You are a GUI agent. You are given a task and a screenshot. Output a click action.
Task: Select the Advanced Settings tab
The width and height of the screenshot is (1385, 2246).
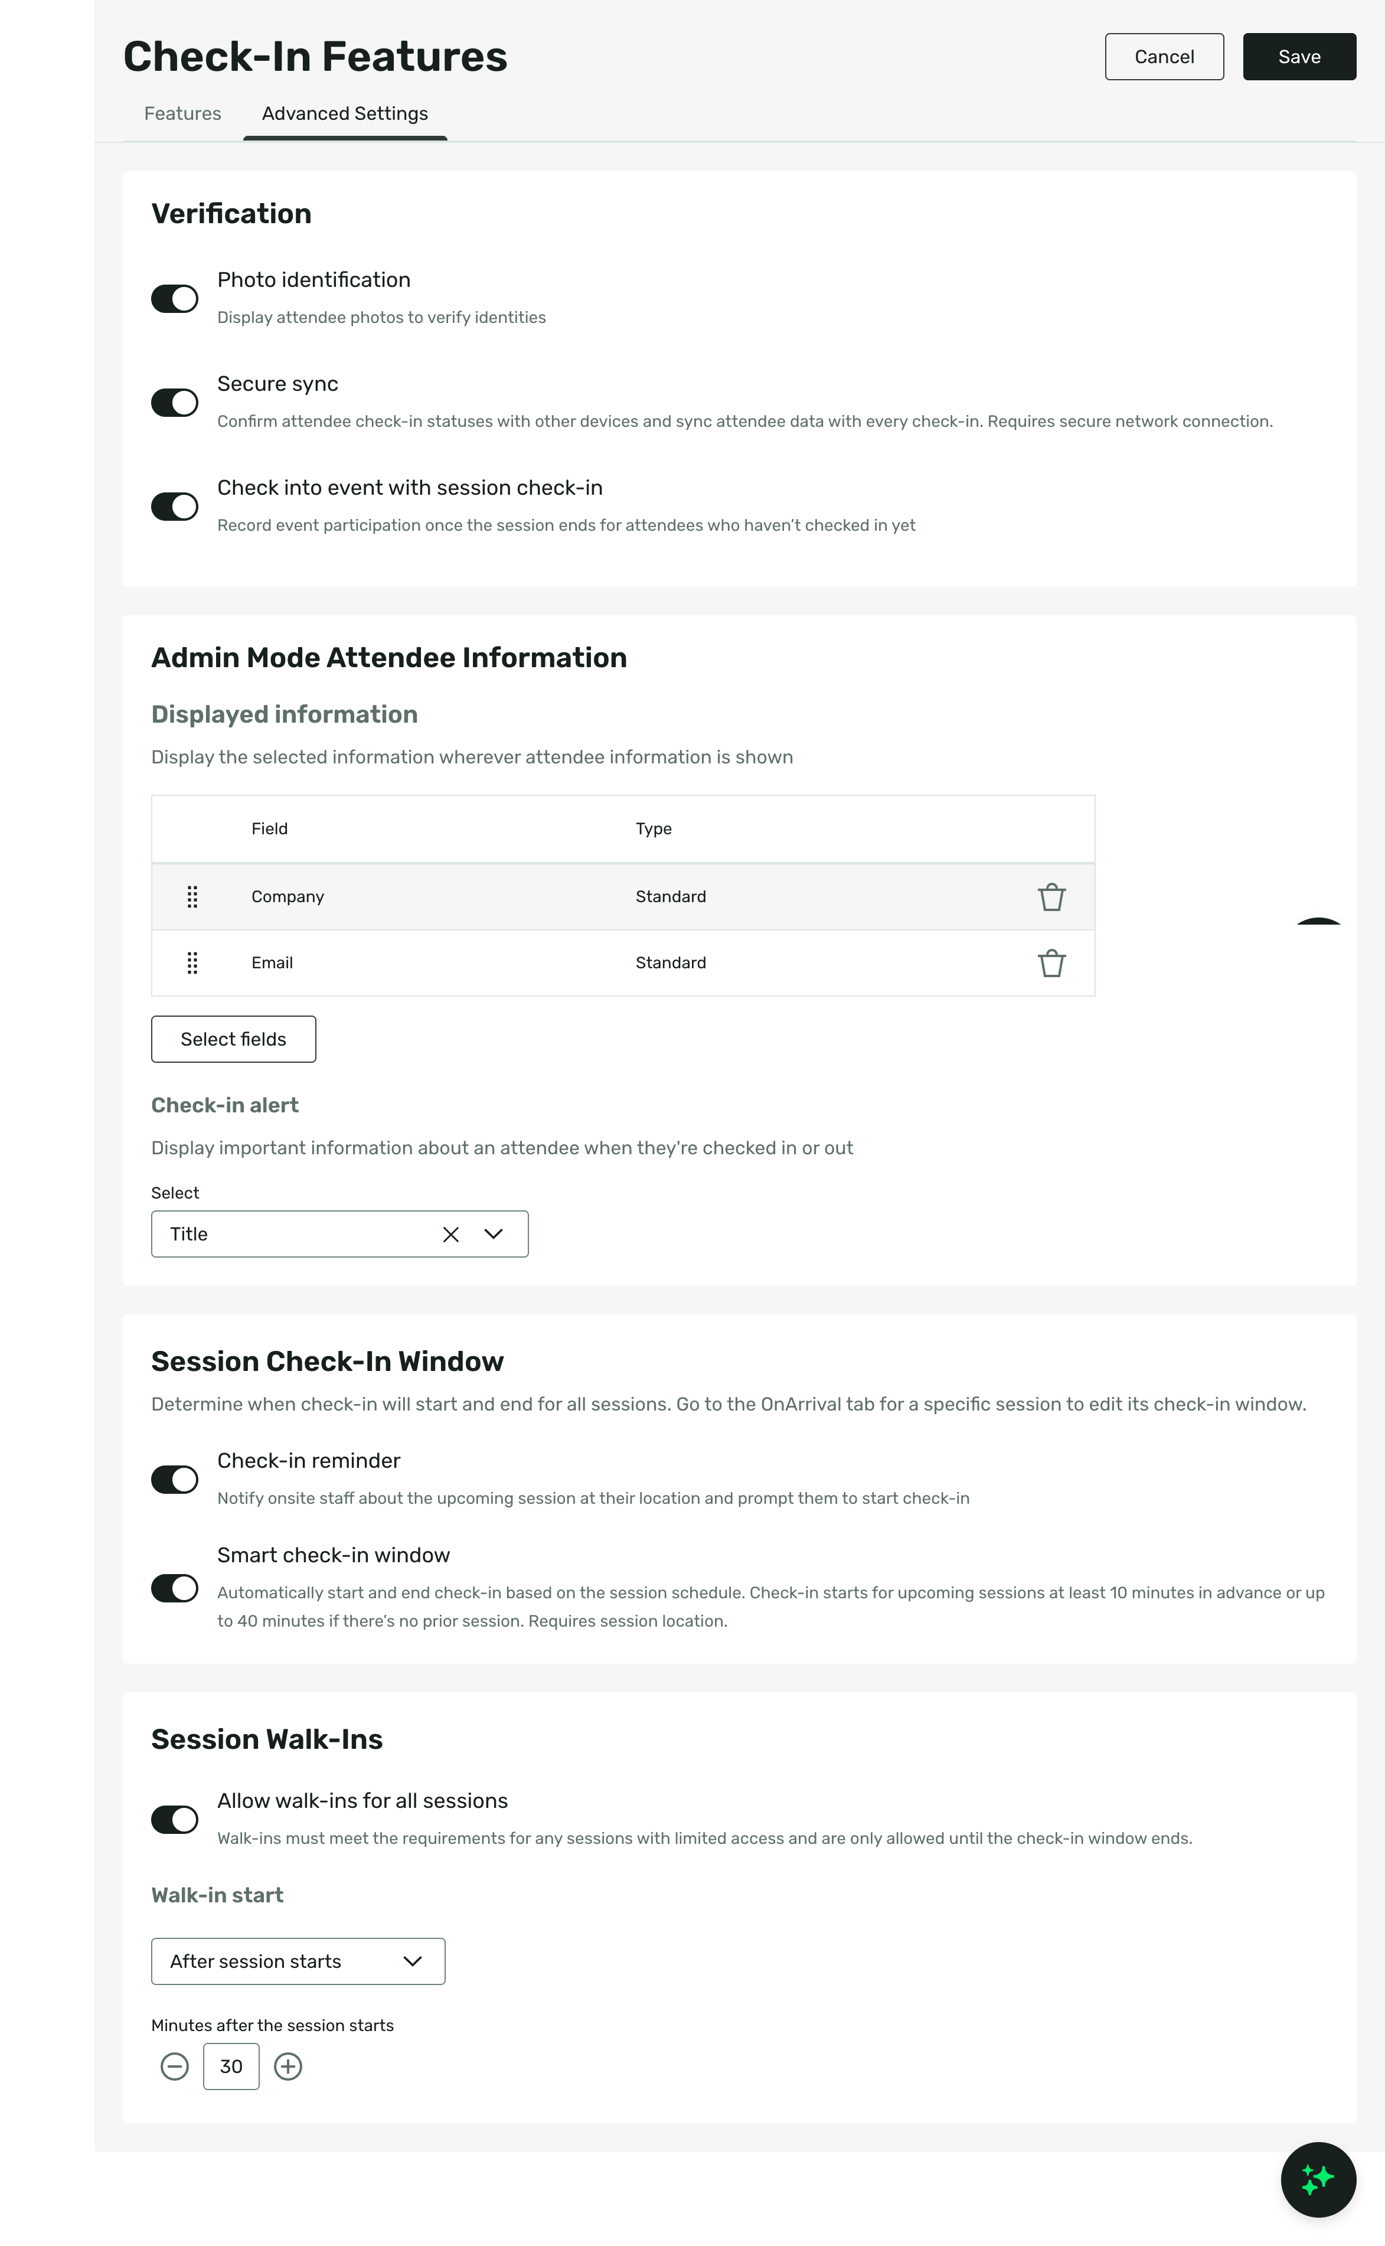point(345,113)
